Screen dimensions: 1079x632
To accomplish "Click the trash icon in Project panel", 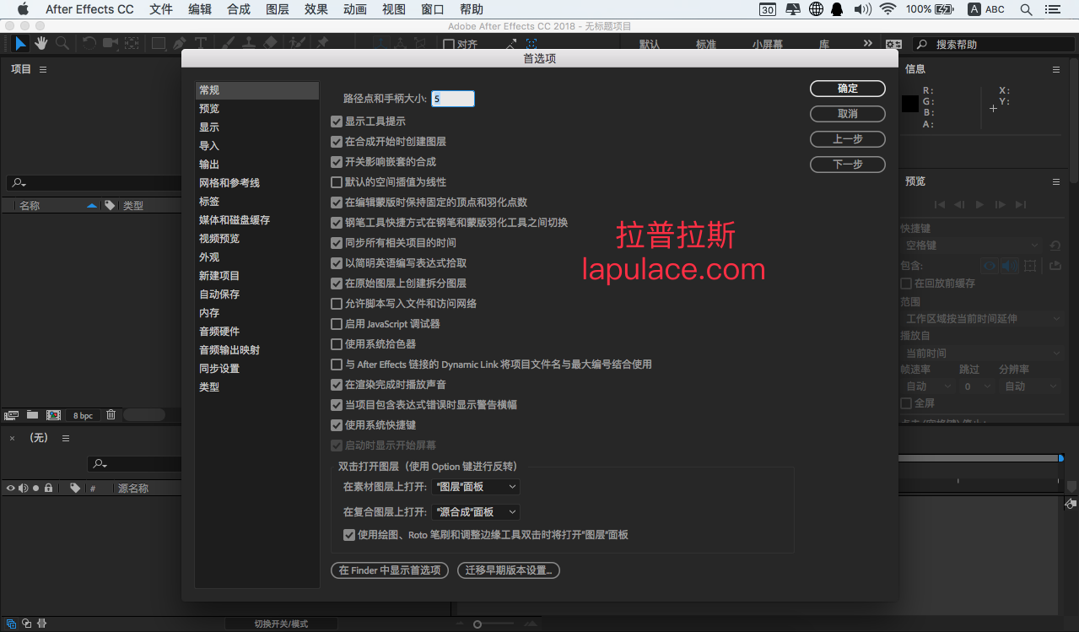I will pyautogui.click(x=111, y=414).
